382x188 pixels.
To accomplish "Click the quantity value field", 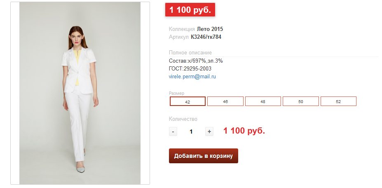I will [191, 132].
